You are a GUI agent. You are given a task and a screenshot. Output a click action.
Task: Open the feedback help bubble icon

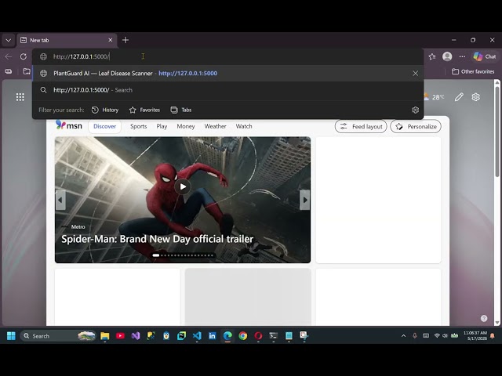pos(484,319)
